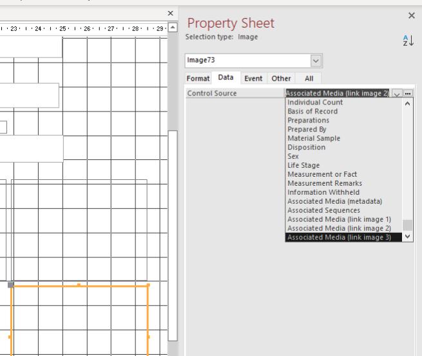The width and height of the screenshot is (422, 356).
Task: Open the Control Source builder ellipsis button
Action: (x=408, y=94)
